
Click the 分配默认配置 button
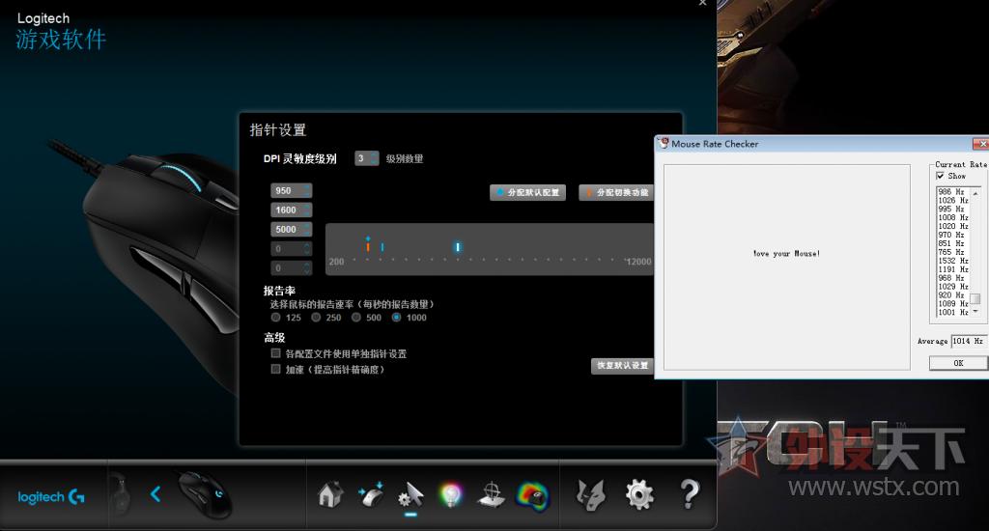(x=527, y=193)
